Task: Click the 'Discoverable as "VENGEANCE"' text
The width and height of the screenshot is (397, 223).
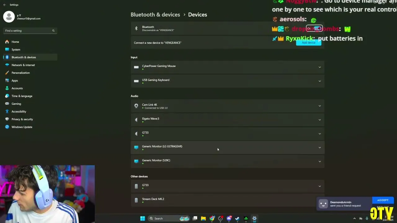Action: 158,30
